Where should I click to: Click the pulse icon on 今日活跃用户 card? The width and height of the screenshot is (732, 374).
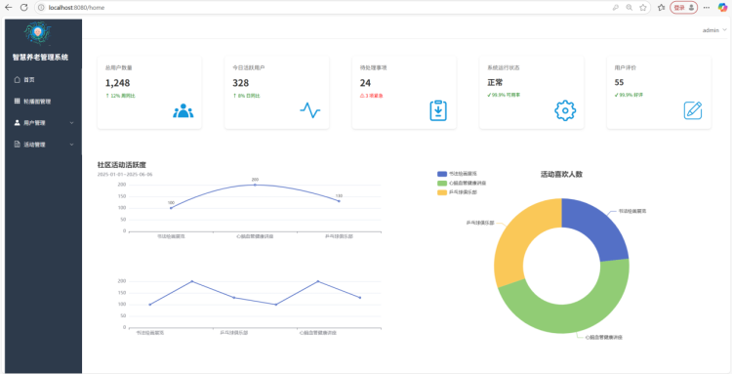click(310, 110)
